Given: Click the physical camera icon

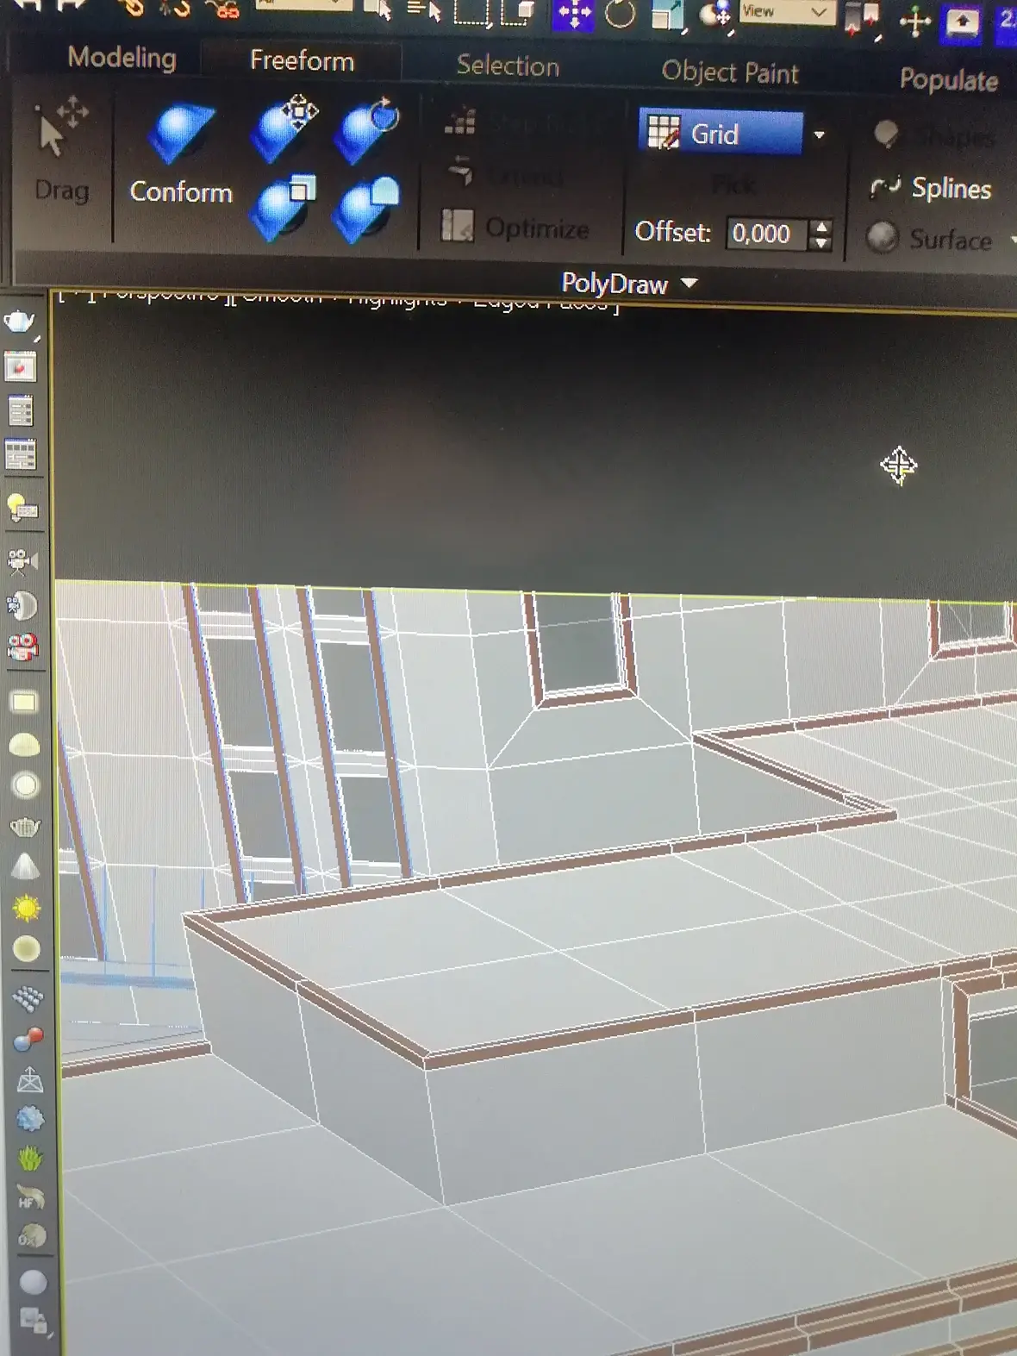Looking at the screenshot, I should point(22,561).
